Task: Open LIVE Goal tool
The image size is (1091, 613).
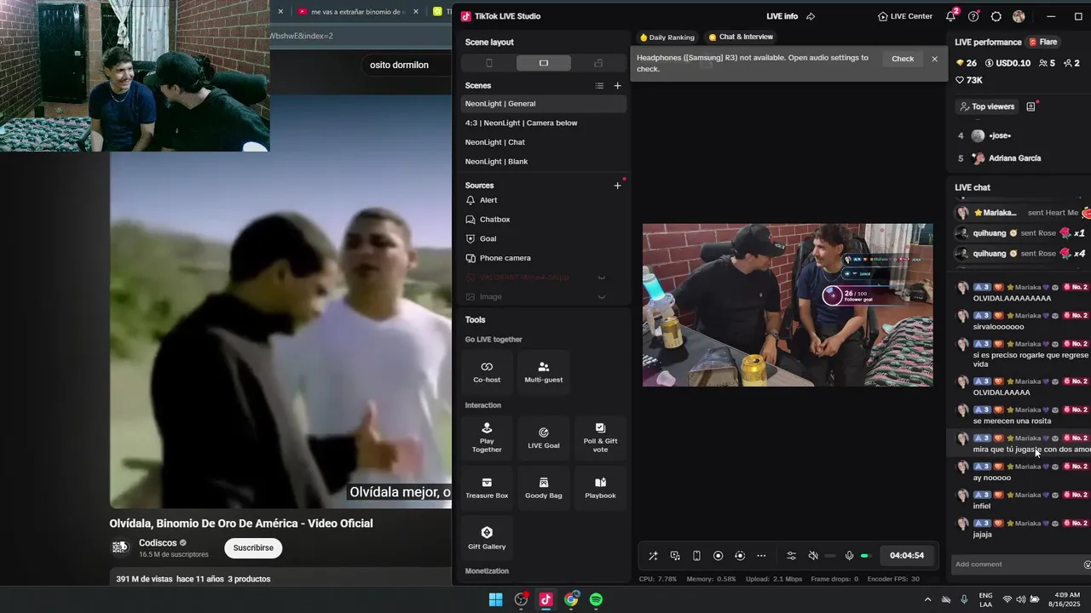Action: tap(544, 438)
